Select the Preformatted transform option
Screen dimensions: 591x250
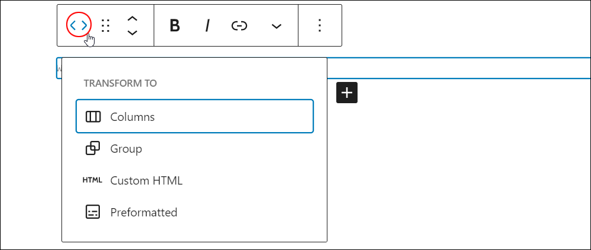[x=194, y=212]
